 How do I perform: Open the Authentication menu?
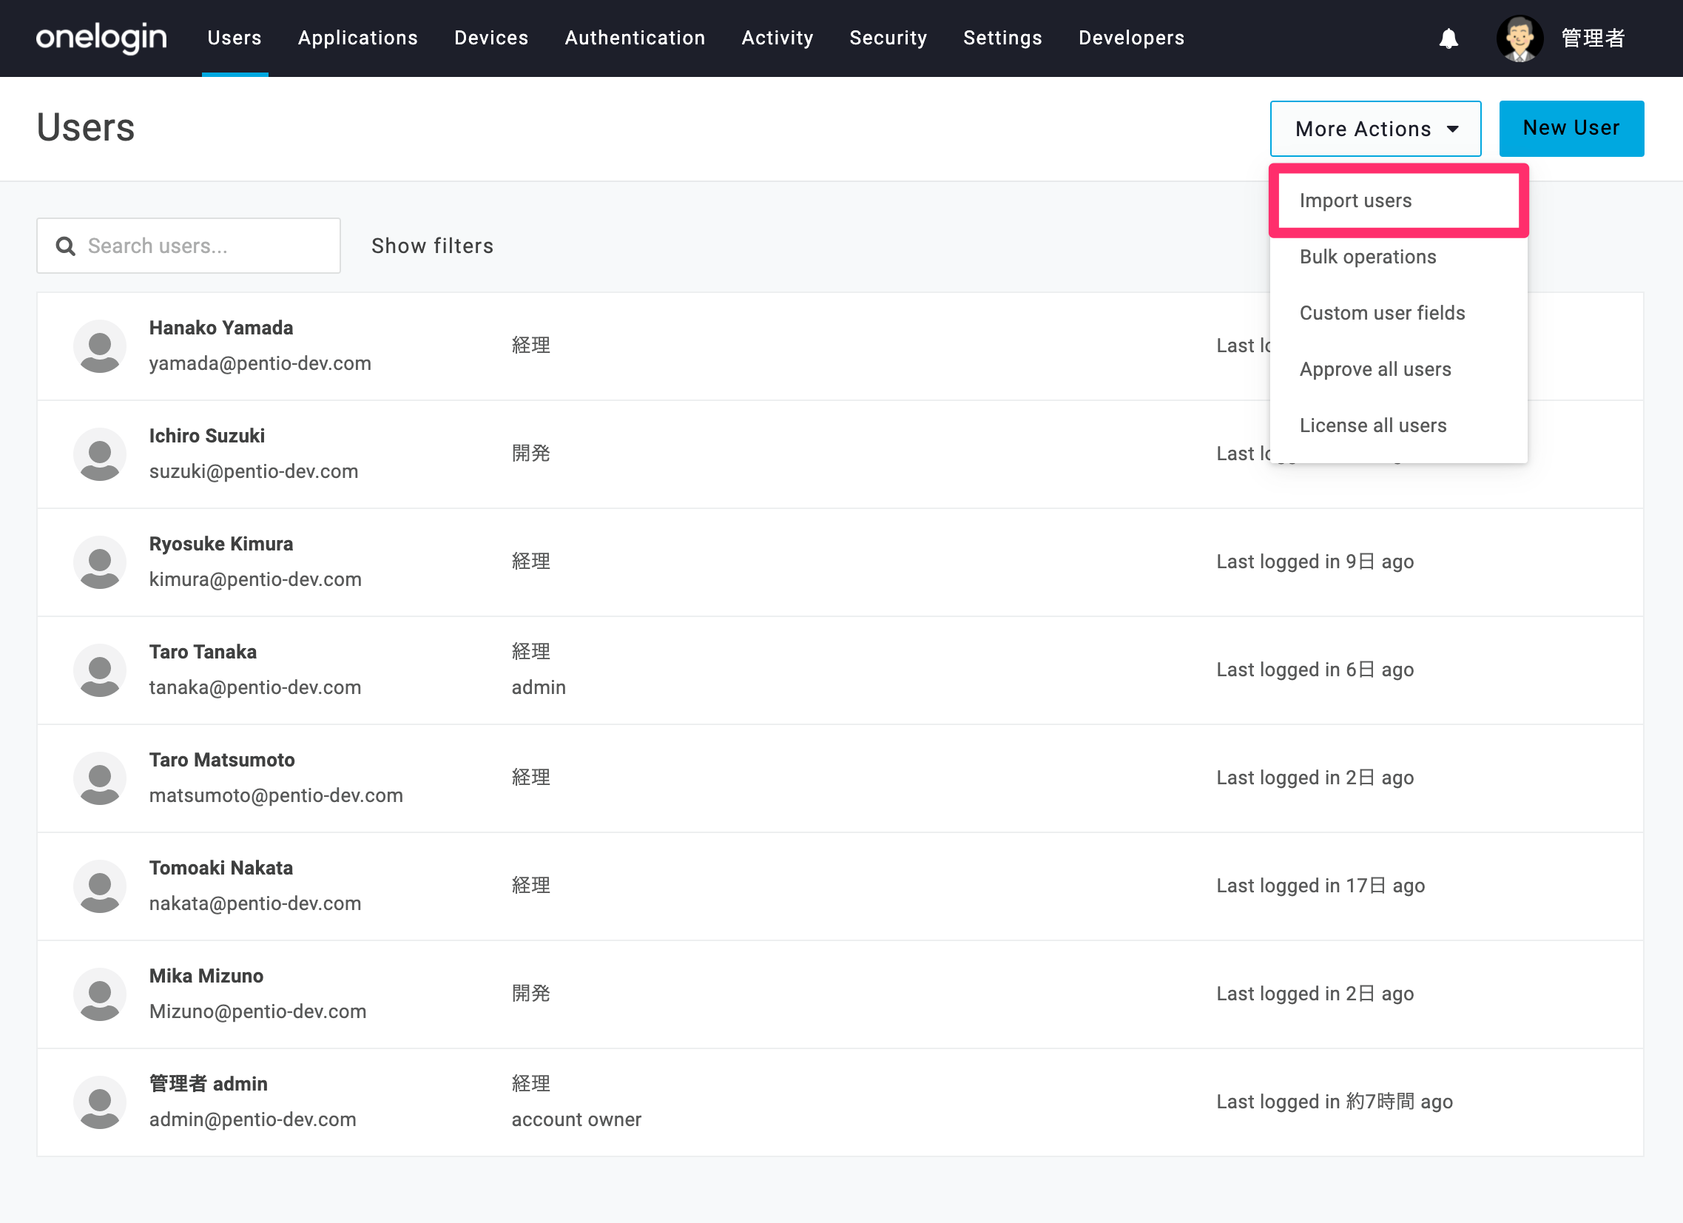point(635,38)
